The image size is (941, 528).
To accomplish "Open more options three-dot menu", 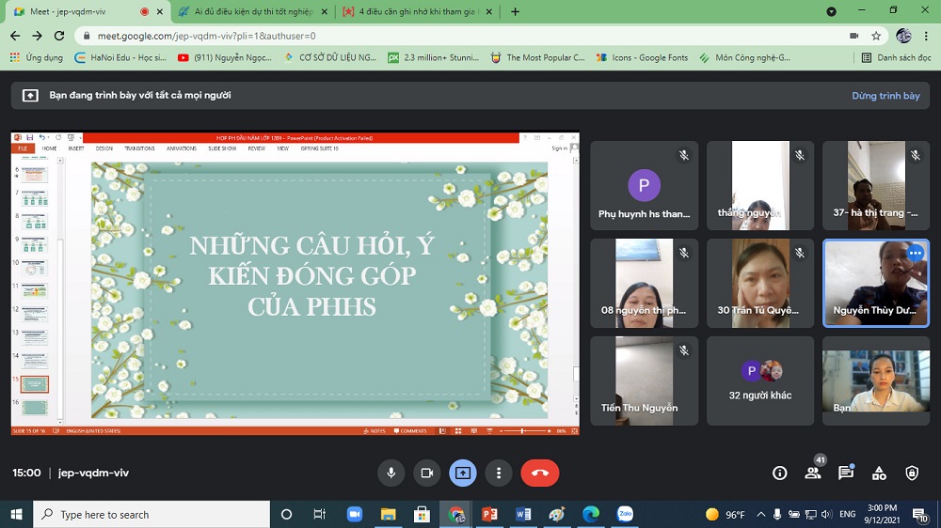I will (499, 473).
